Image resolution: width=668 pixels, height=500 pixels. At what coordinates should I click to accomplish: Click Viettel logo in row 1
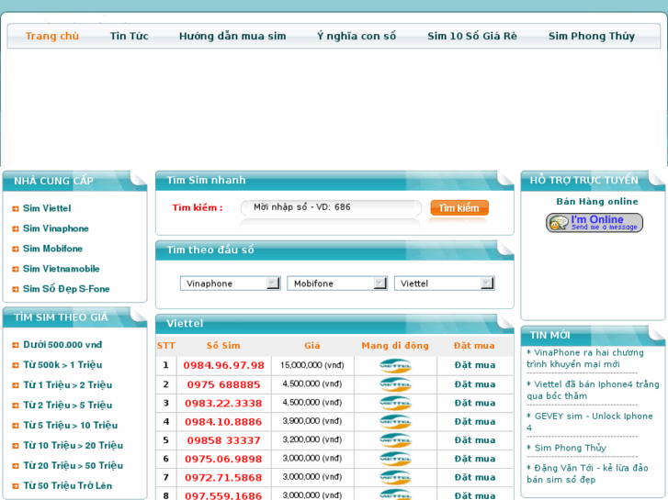coord(395,366)
